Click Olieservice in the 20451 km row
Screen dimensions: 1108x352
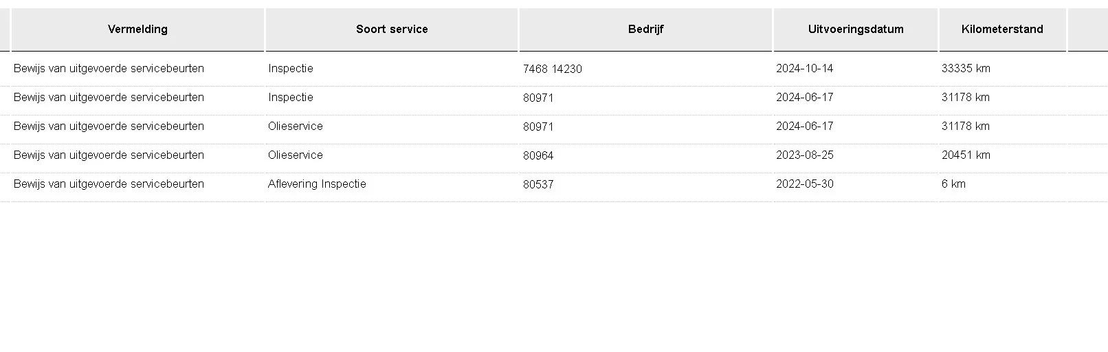click(x=296, y=155)
